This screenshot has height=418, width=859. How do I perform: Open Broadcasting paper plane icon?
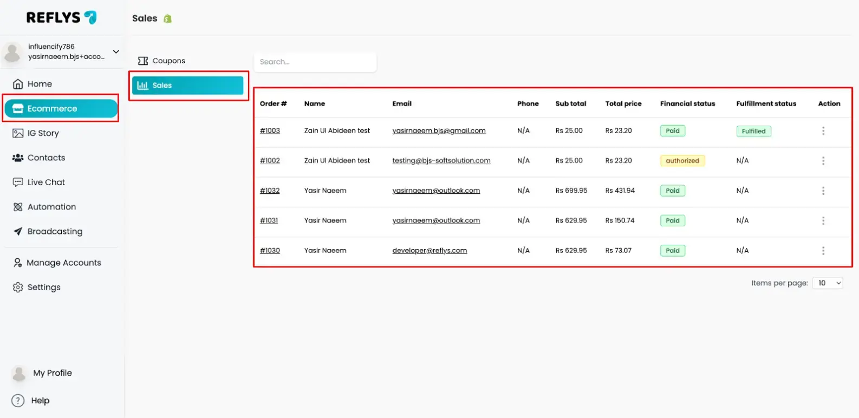pyautogui.click(x=18, y=231)
